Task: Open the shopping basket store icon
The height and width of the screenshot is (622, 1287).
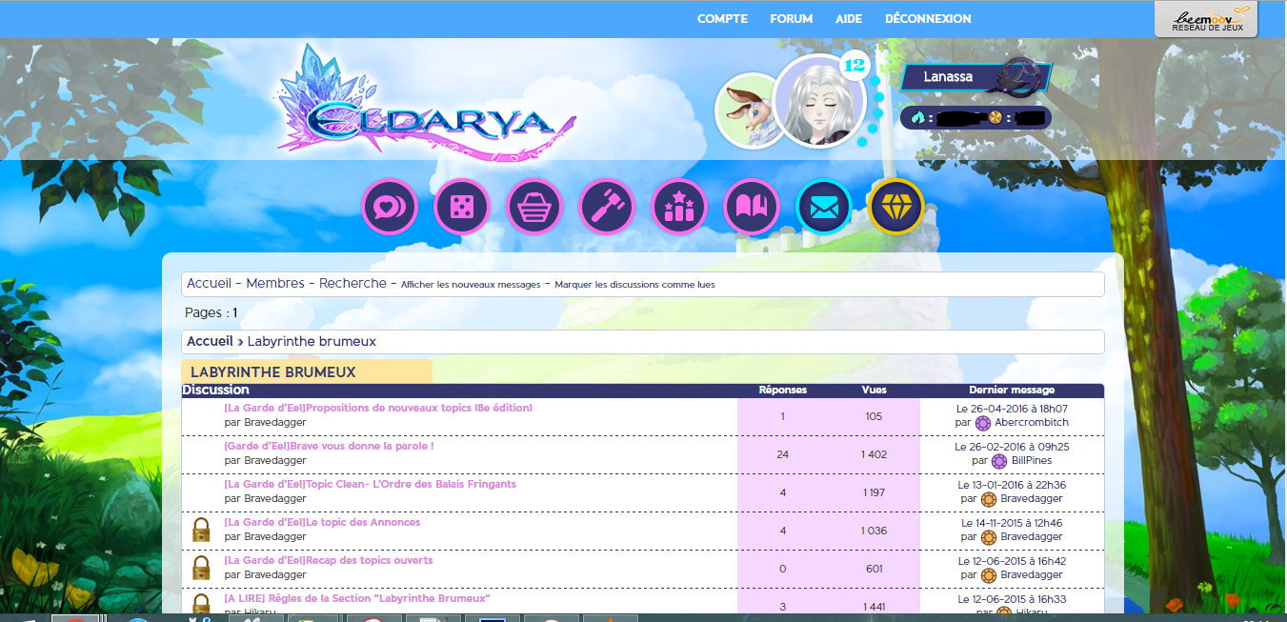Action: (x=534, y=207)
